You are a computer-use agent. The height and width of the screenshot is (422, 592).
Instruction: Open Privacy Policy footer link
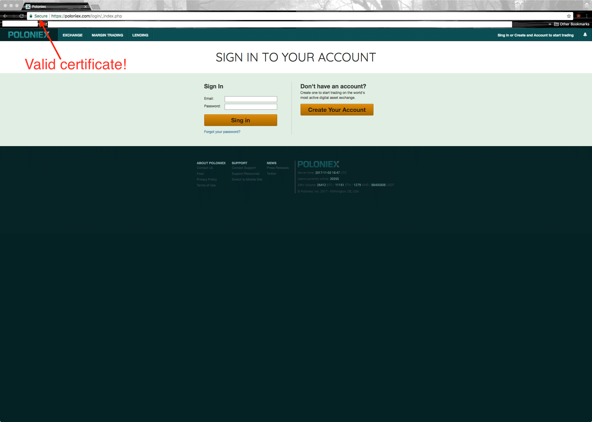point(207,180)
